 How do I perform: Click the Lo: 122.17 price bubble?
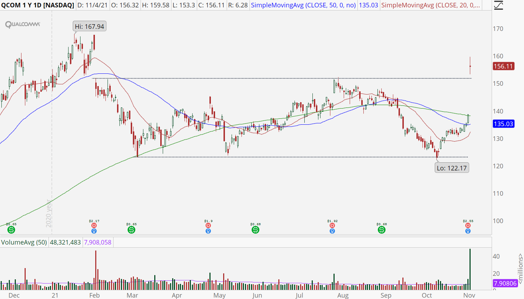coord(452,168)
